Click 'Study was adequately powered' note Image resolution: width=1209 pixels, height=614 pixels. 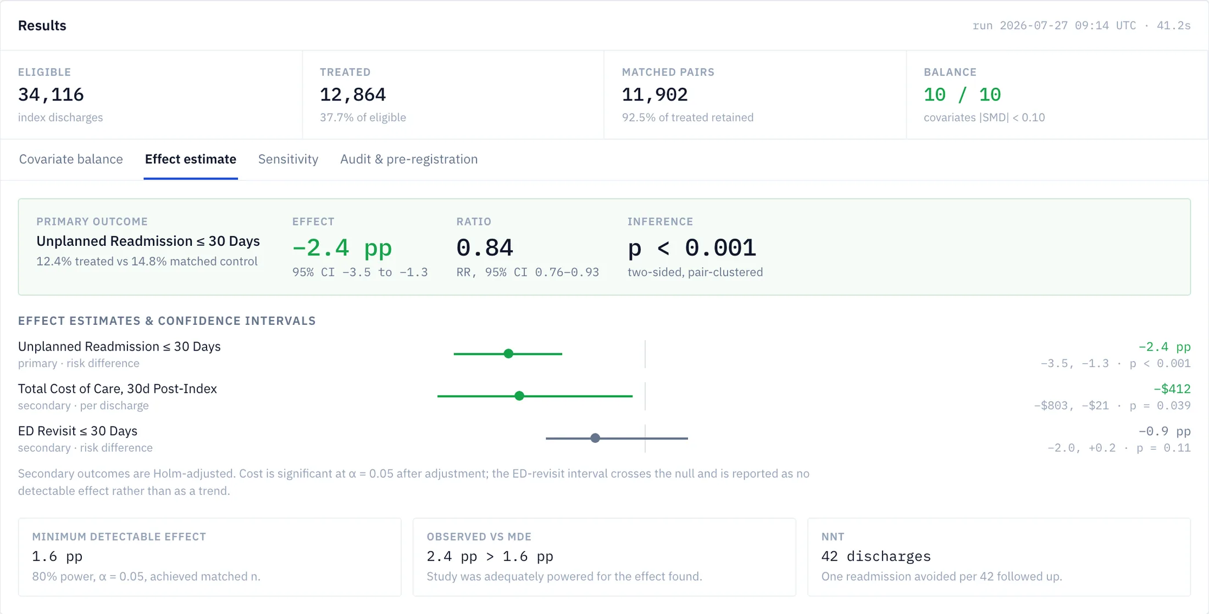coord(564,577)
